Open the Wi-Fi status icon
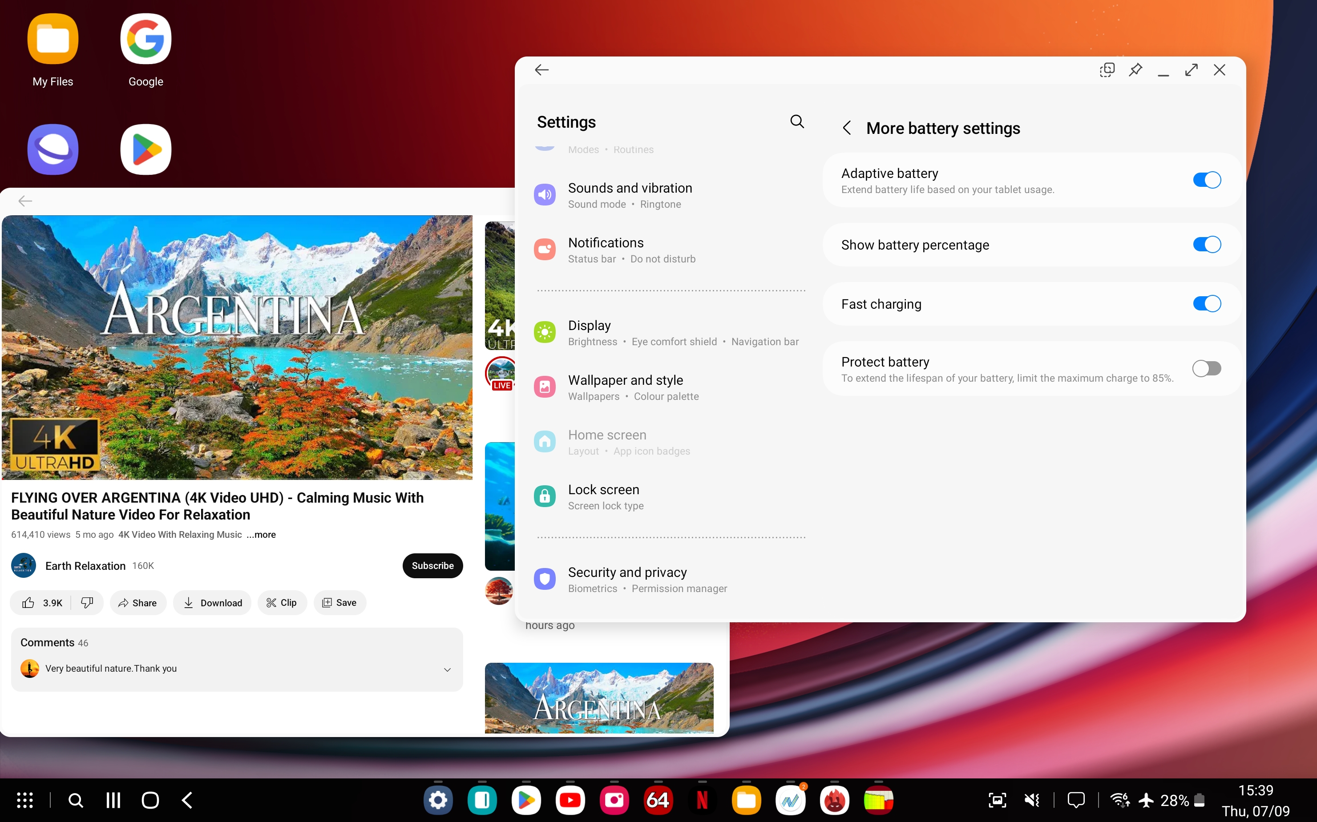Screen dimensions: 1317x822 coord(1119,800)
